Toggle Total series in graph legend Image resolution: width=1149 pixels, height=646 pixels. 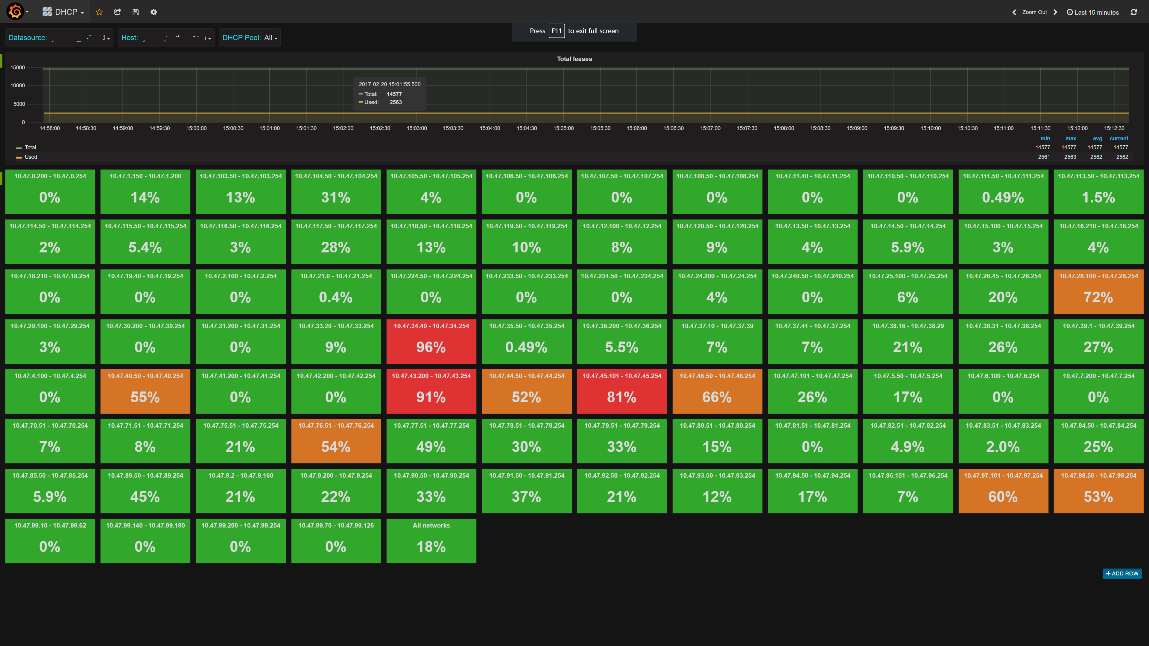point(30,147)
